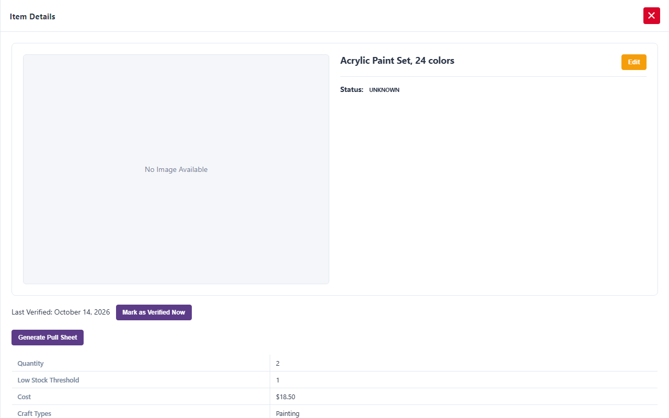Generate Pull Sheet for this item

click(48, 338)
